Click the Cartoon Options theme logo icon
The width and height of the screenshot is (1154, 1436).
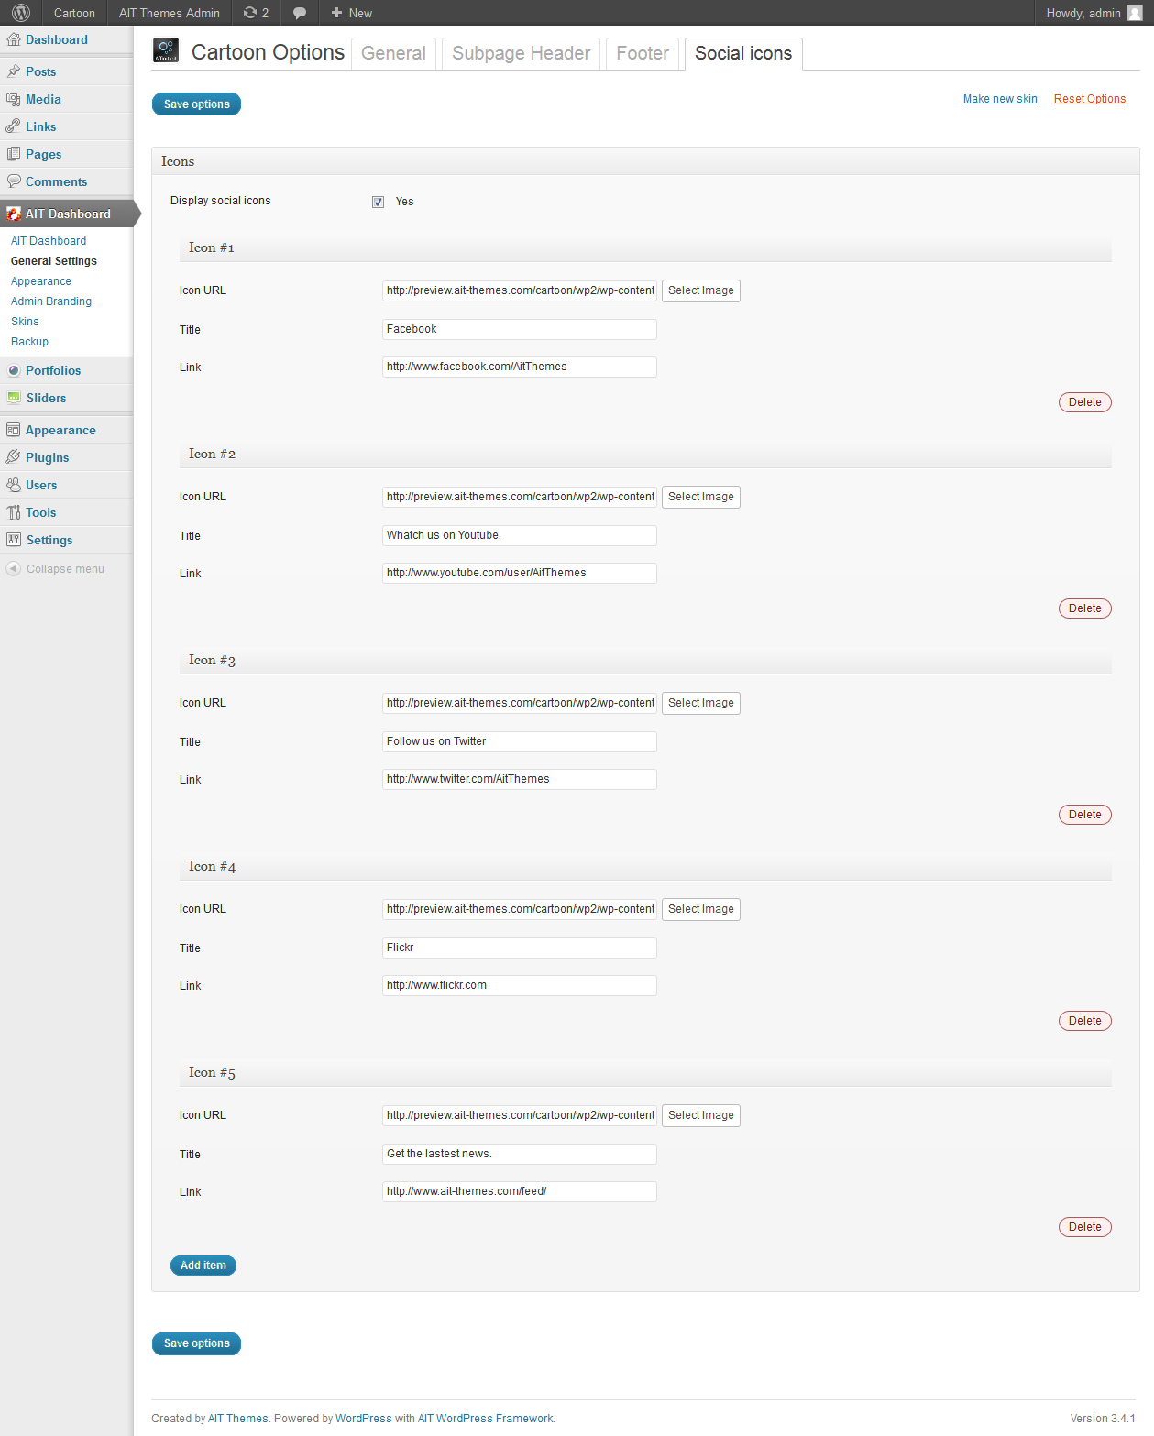(x=166, y=50)
